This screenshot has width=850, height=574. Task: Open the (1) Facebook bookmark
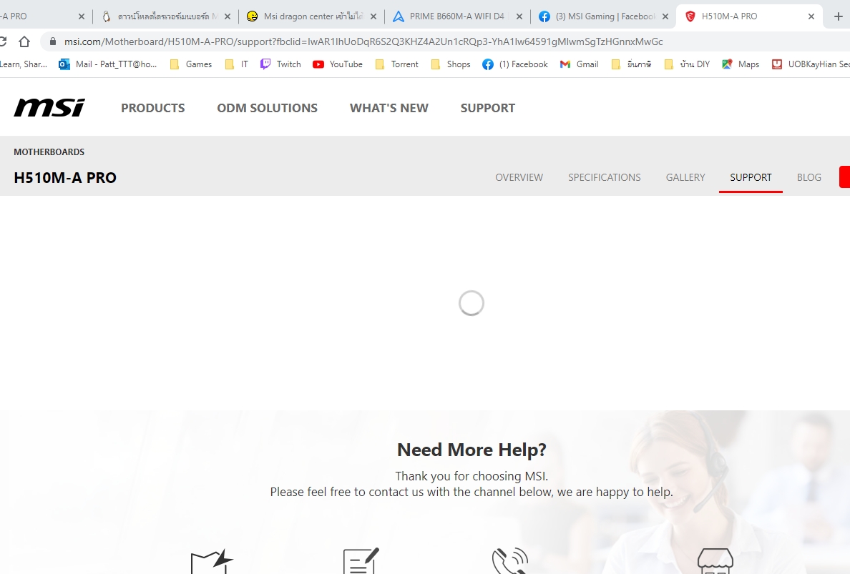516,64
